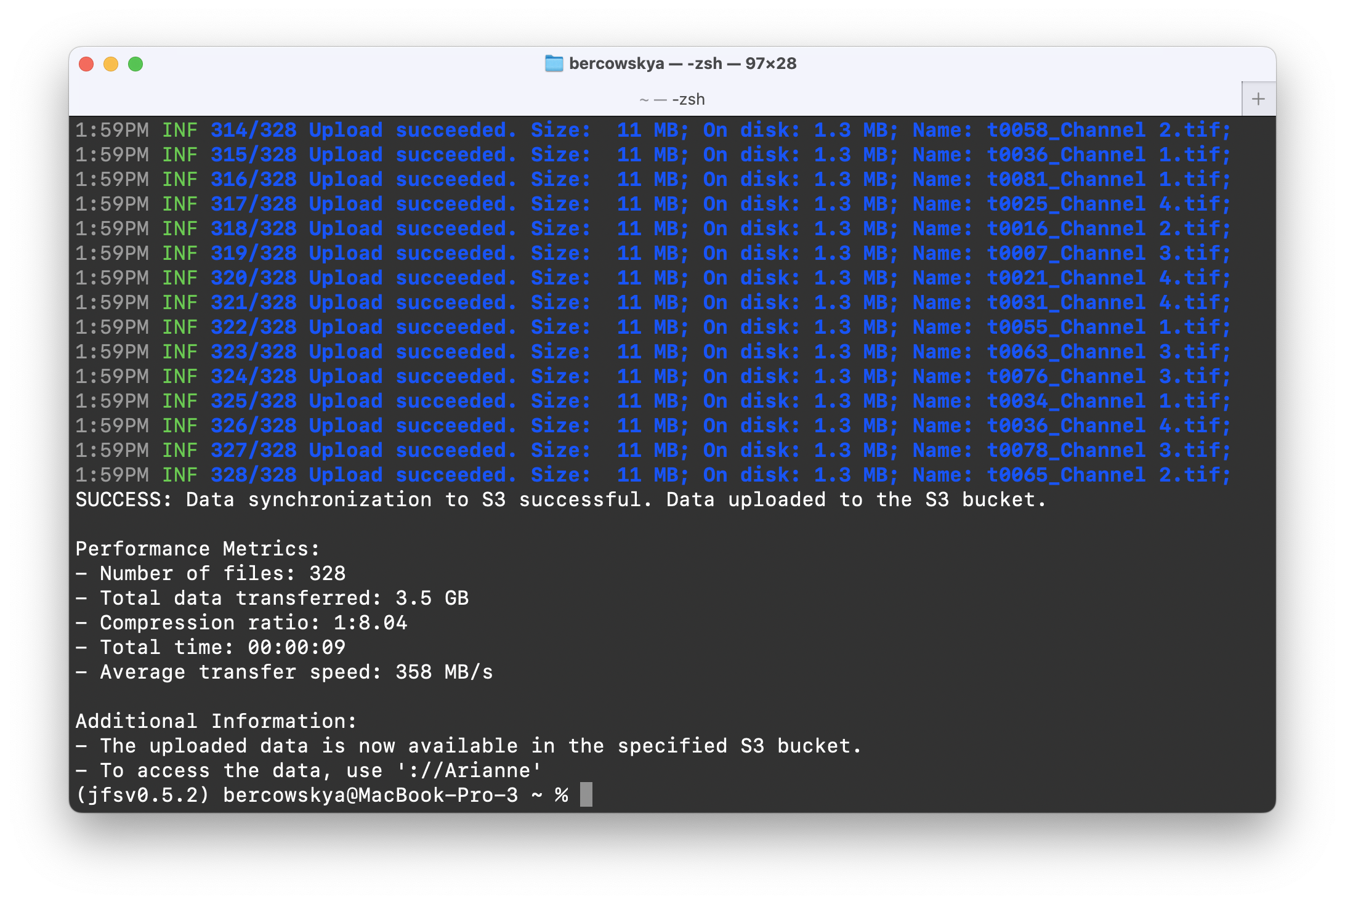Click the '(jfsv0.5.2)' environment prefix
The height and width of the screenshot is (904, 1345).
pos(142,795)
